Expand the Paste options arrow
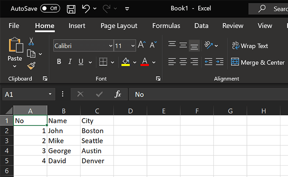 pyautogui.click(x=15, y=66)
